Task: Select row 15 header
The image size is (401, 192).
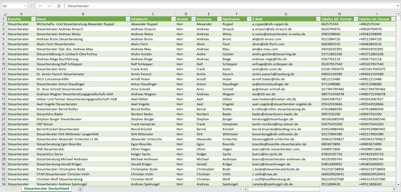Action: click(x=4, y=89)
